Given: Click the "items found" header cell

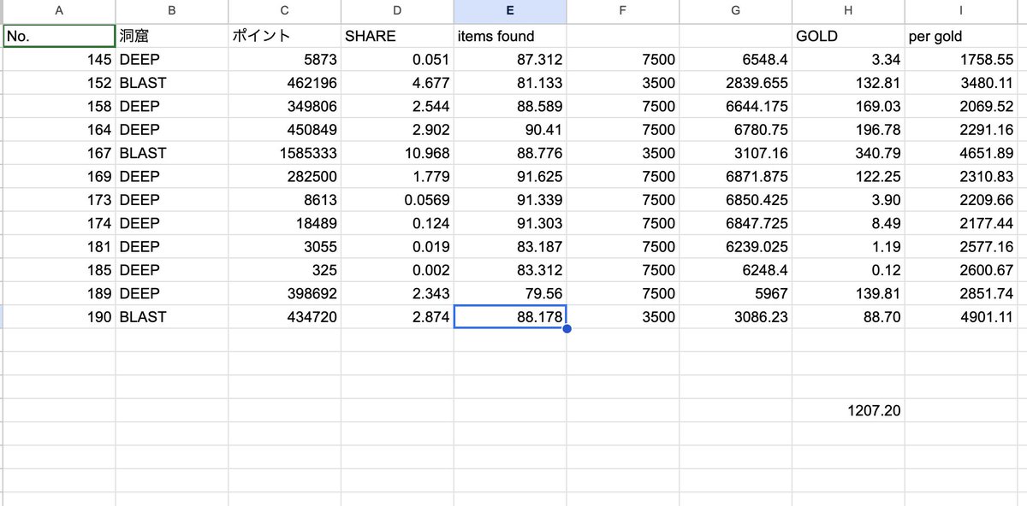Looking at the screenshot, I should (x=510, y=36).
